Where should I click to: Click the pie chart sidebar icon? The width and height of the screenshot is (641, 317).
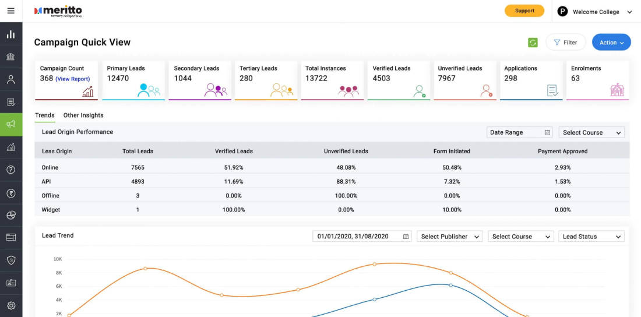click(x=11, y=215)
